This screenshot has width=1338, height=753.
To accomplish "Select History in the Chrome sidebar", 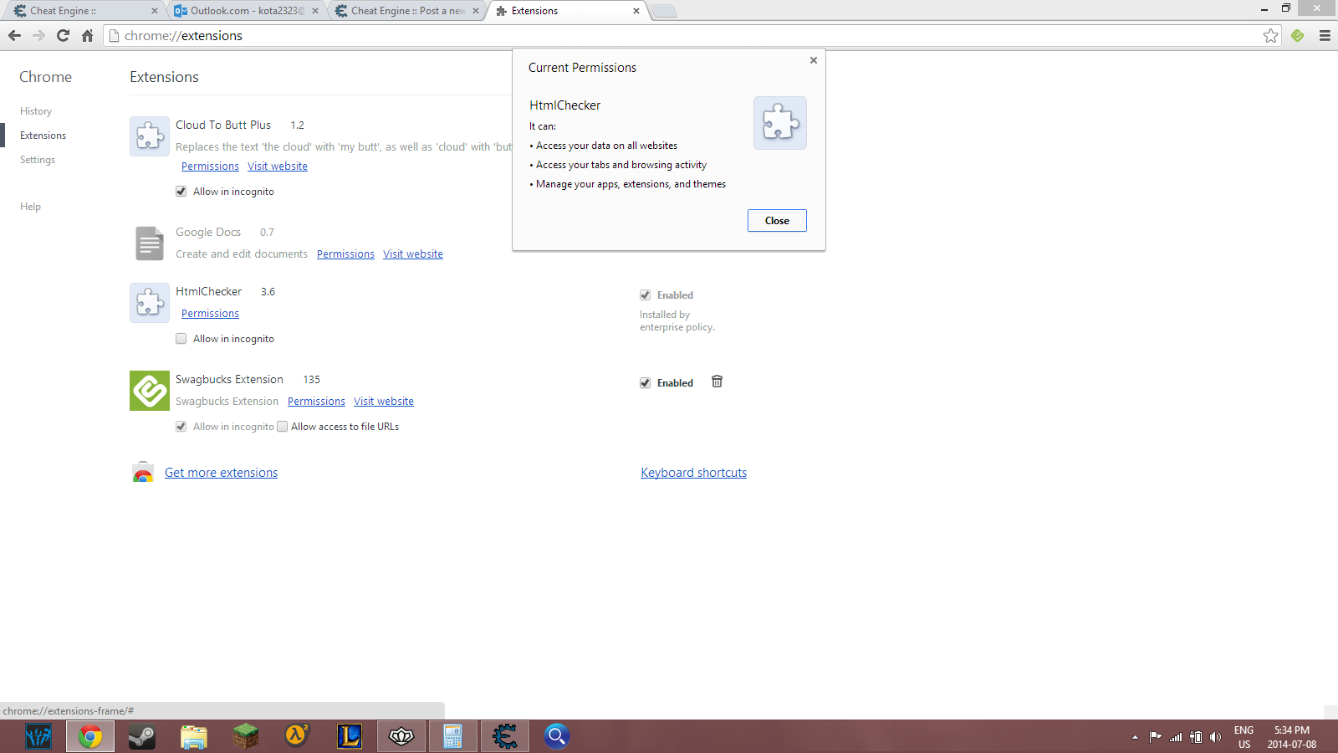I will 36,110.
